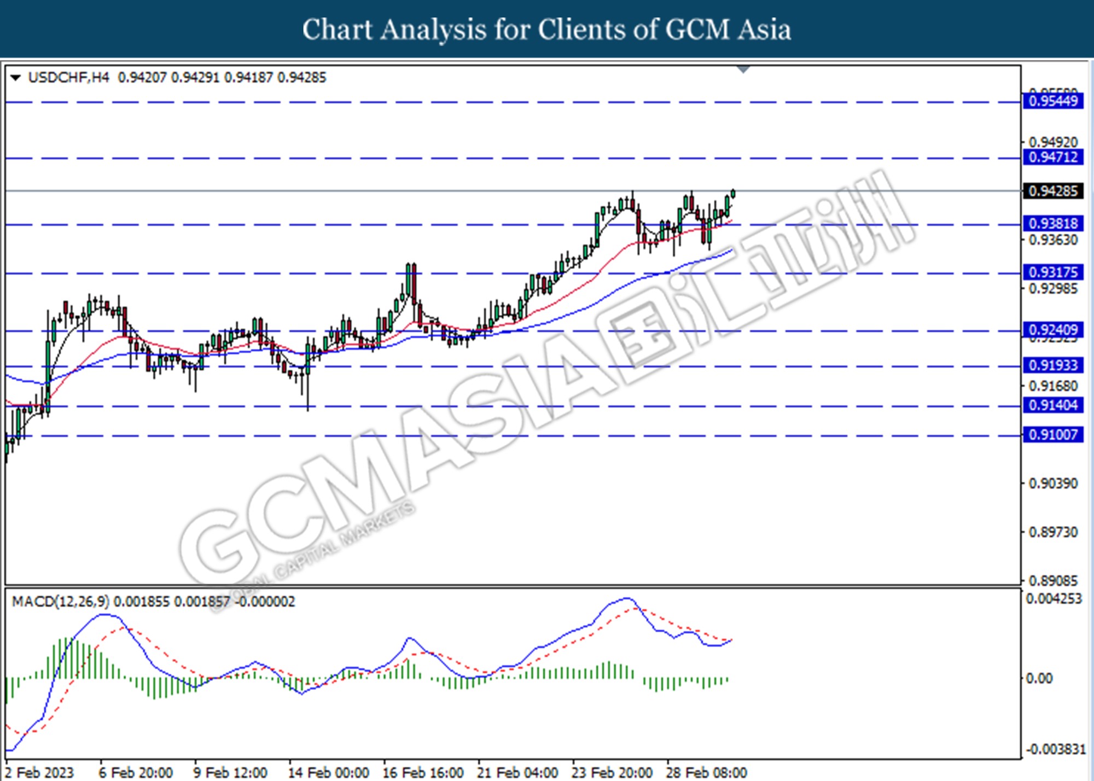
Task: Click the 16 Feb 16:00 time label
Action: point(423,773)
